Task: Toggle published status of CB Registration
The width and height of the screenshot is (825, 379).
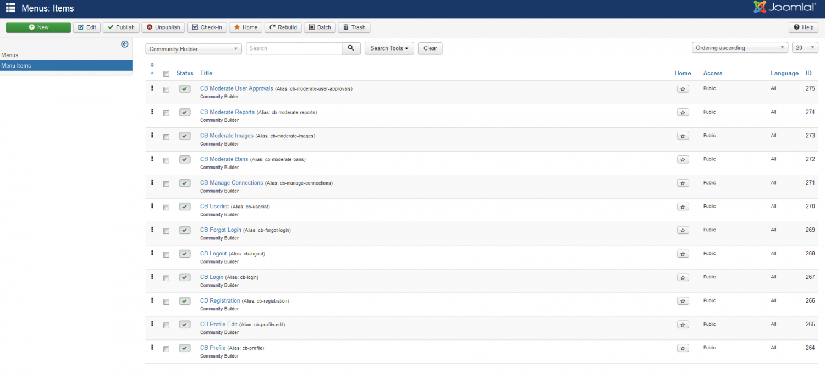Action: (x=185, y=302)
